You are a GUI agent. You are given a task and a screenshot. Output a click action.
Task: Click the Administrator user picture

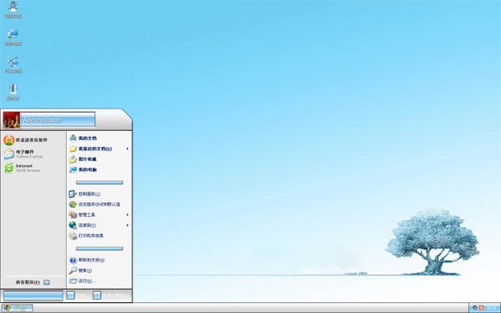(12, 120)
